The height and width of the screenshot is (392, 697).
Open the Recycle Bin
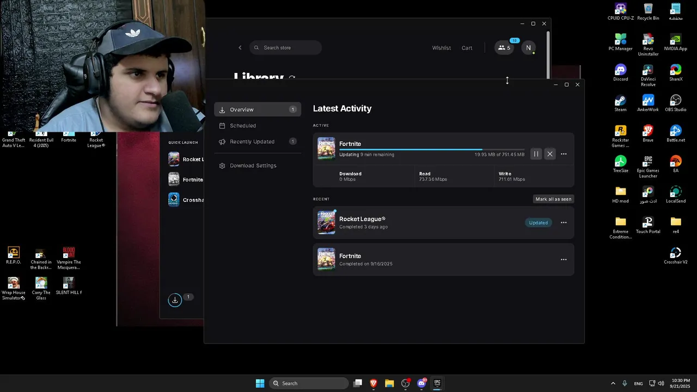648,12
